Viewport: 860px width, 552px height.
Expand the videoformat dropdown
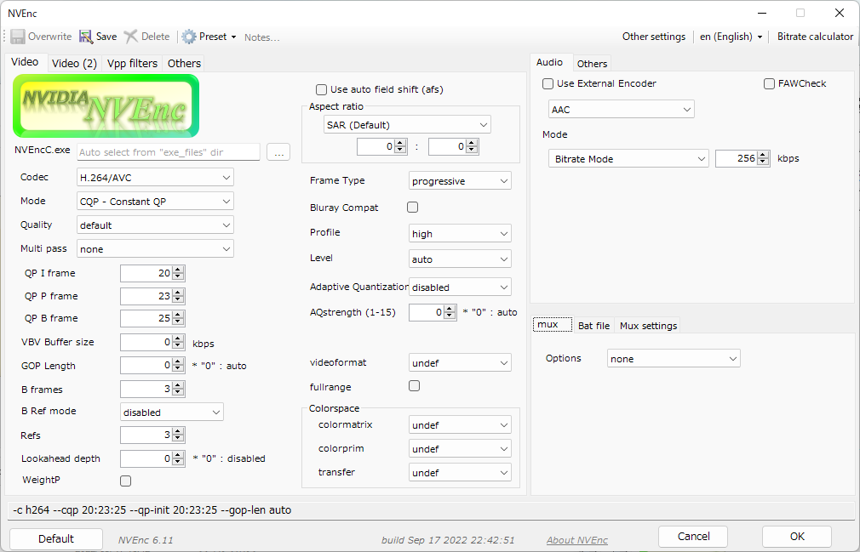point(460,362)
